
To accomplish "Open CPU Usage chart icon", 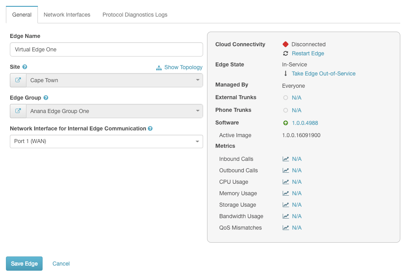I will click(286, 182).
